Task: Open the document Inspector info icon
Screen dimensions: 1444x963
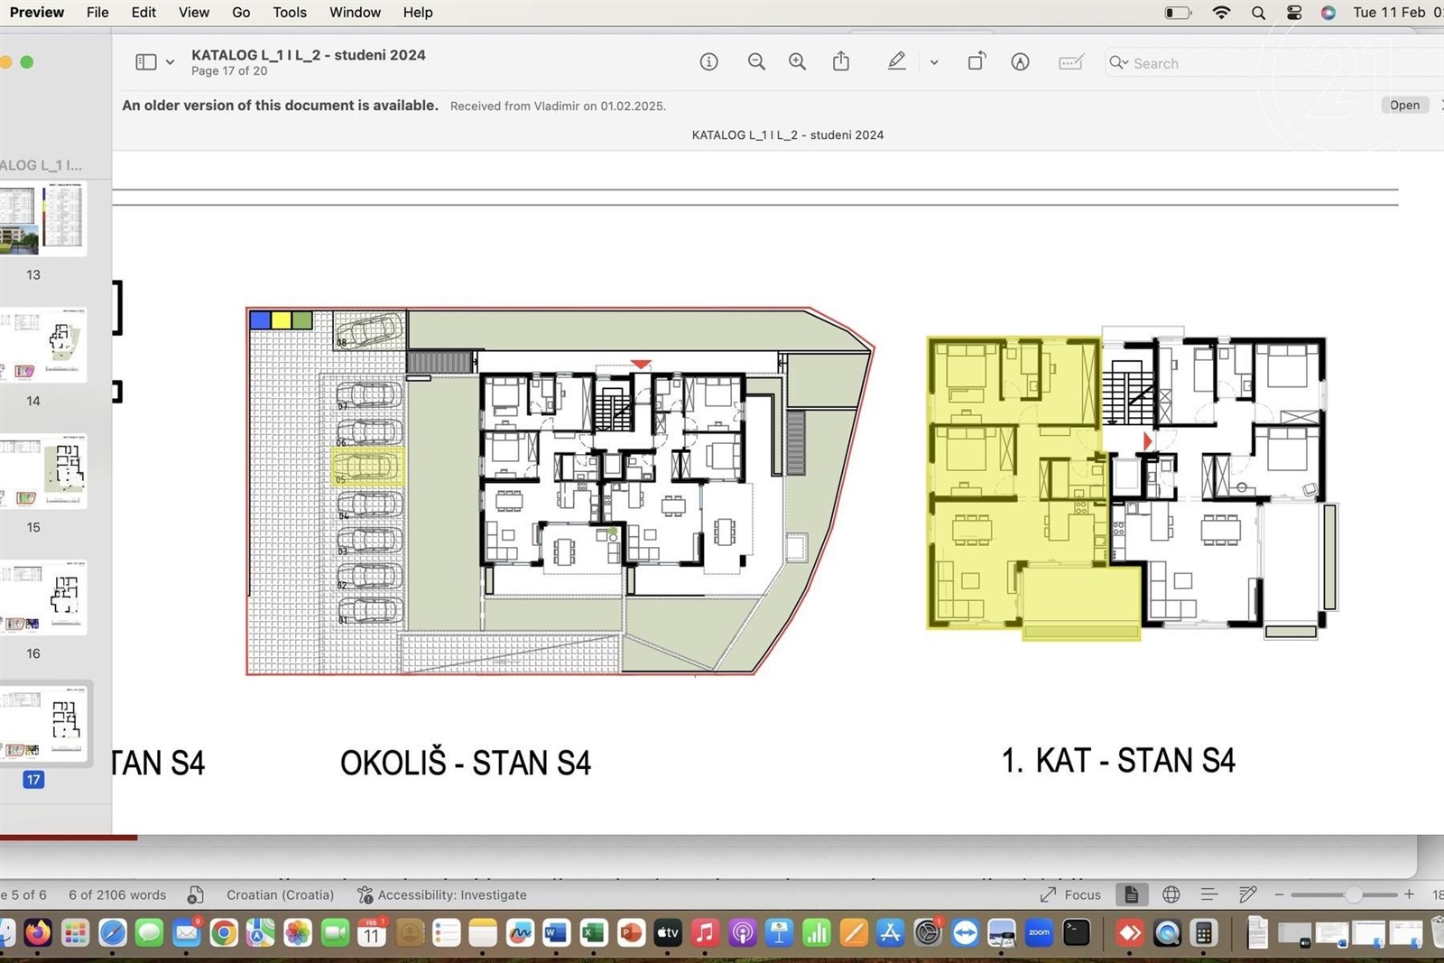Action: [x=708, y=62]
